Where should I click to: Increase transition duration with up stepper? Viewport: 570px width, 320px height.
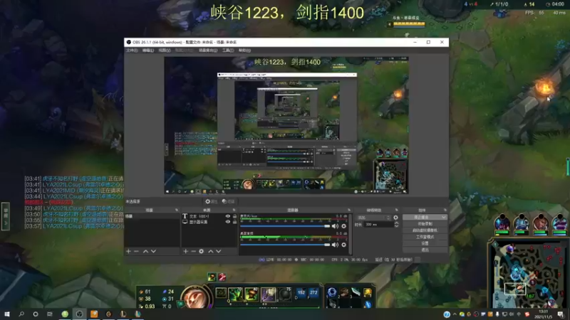pyautogui.click(x=397, y=223)
